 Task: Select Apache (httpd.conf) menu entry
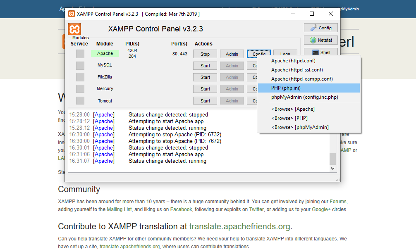309,61
